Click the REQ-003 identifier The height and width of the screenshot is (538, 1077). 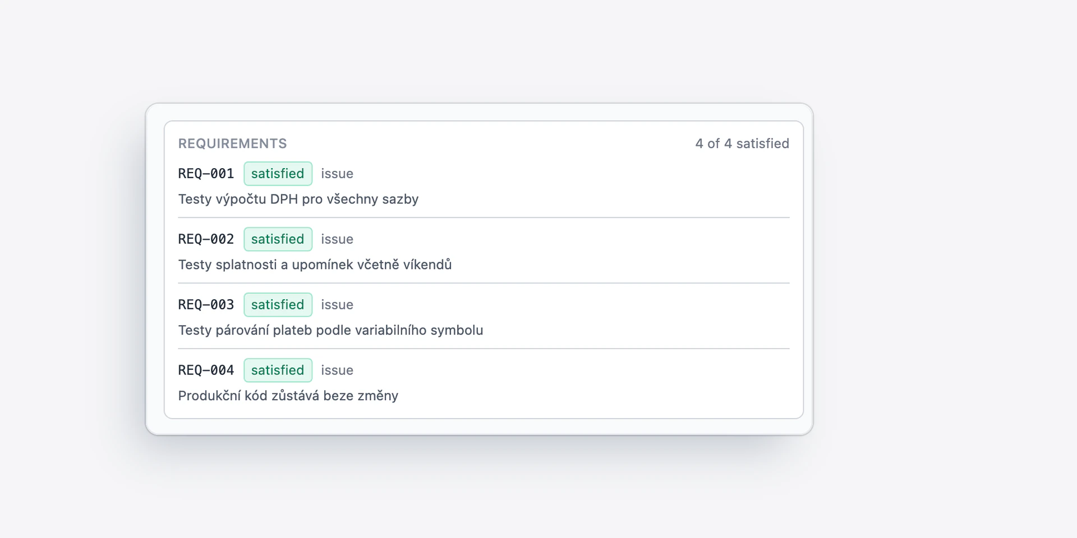click(206, 305)
